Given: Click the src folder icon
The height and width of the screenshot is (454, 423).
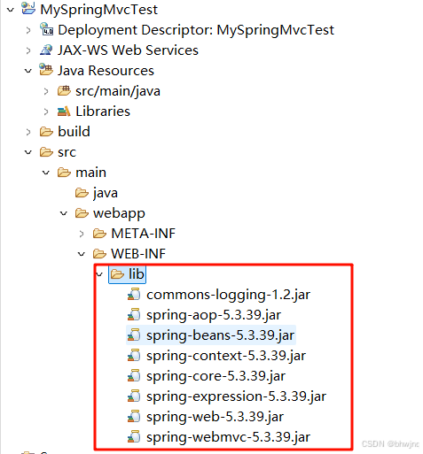Looking at the screenshot, I should [46, 152].
